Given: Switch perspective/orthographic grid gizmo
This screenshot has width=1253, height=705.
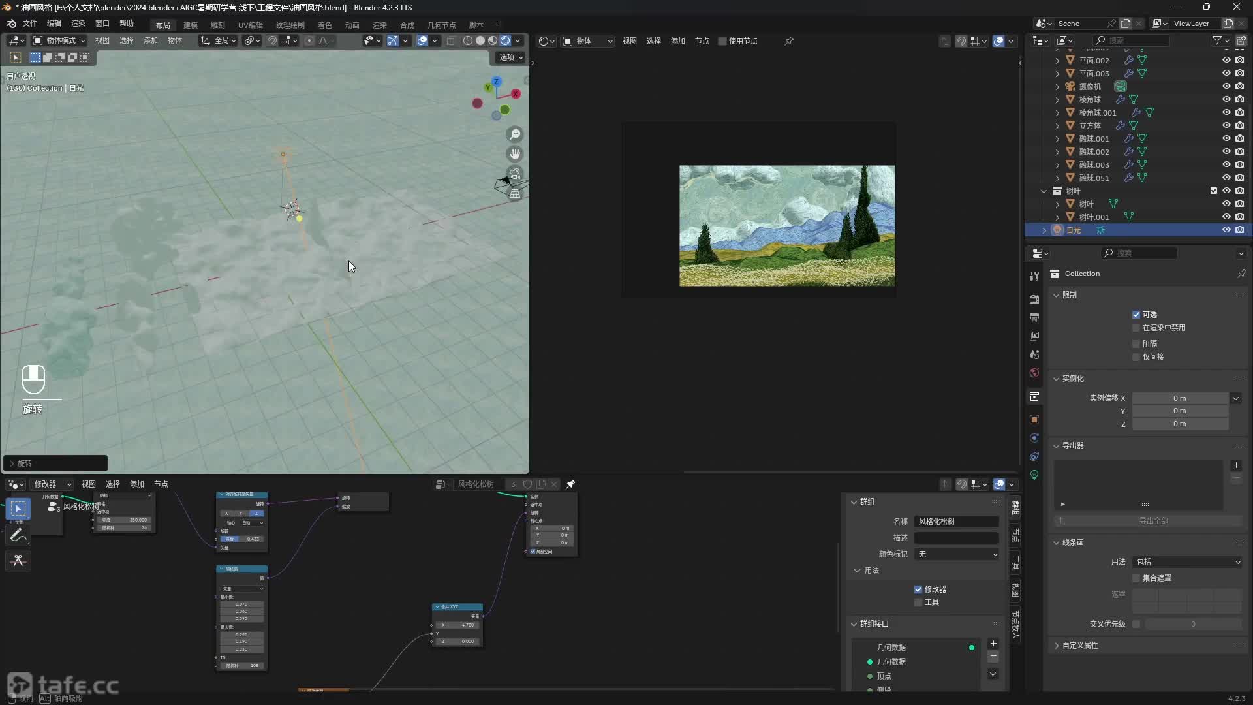Looking at the screenshot, I should (x=515, y=193).
